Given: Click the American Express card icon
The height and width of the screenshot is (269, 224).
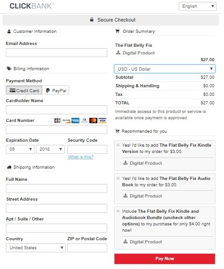Looking at the screenshot, I should click(75, 121).
